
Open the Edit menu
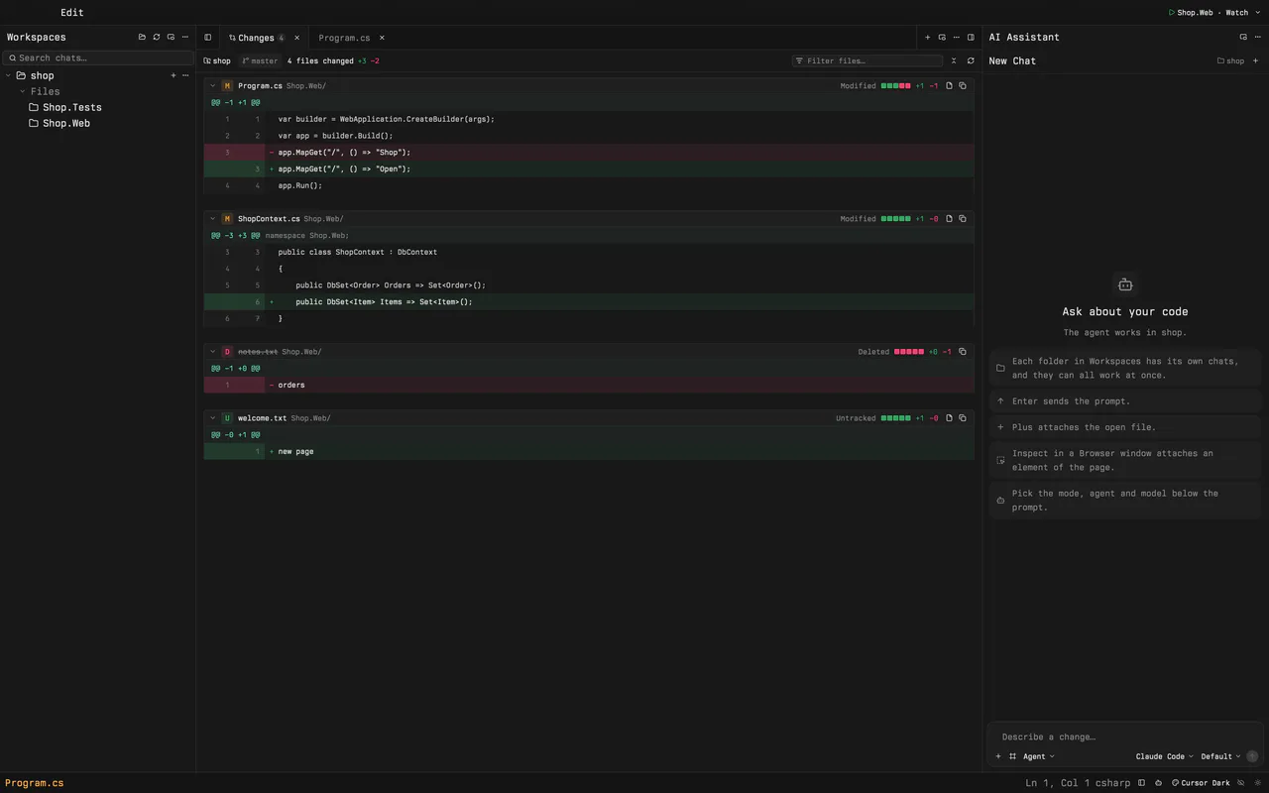point(72,13)
